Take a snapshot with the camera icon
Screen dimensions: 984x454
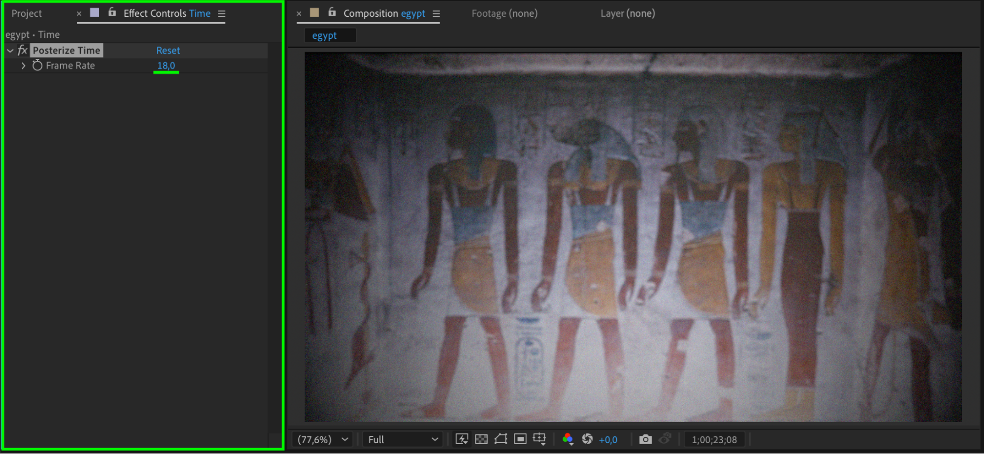pyautogui.click(x=645, y=439)
